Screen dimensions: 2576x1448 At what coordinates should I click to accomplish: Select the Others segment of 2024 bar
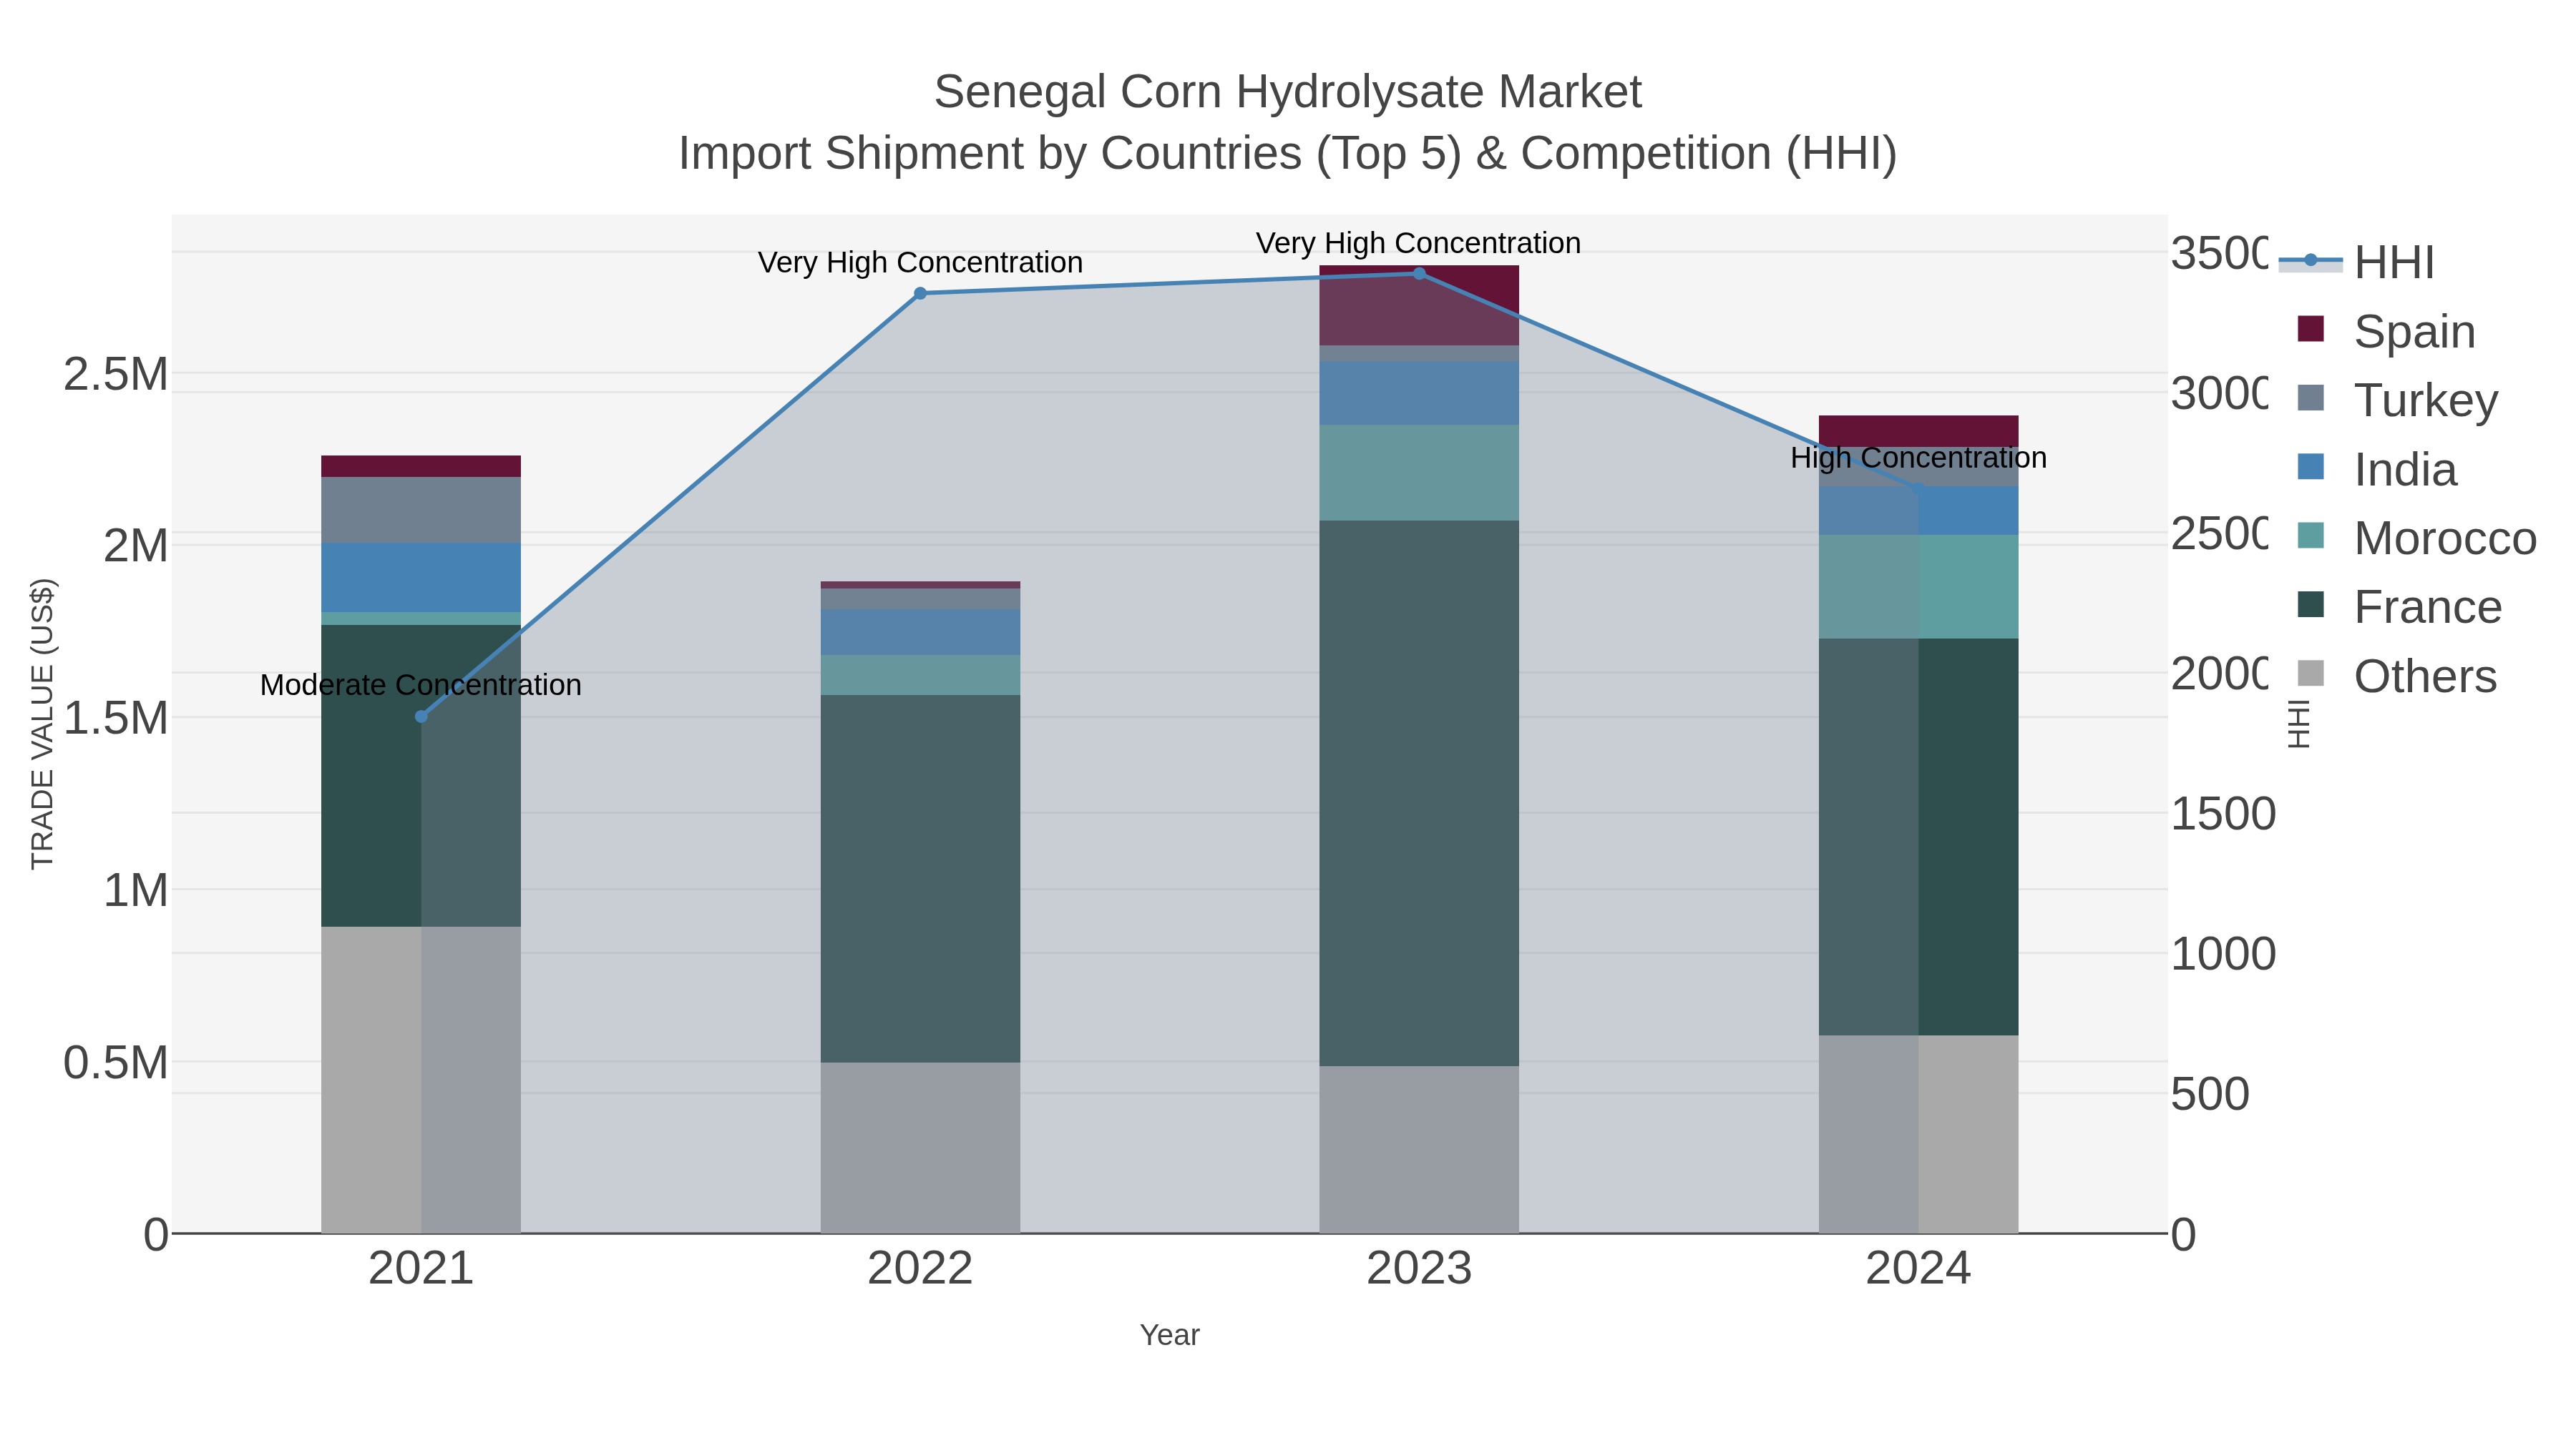point(1918,1134)
